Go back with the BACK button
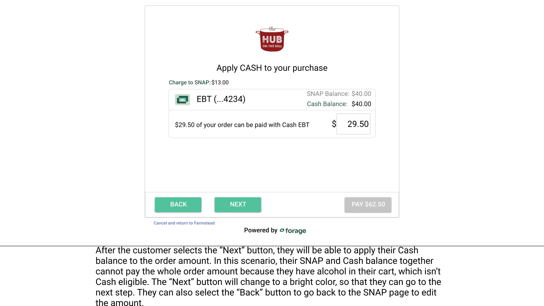The height and width of the screenshot is (306, 544). click(x=178, y=205)
